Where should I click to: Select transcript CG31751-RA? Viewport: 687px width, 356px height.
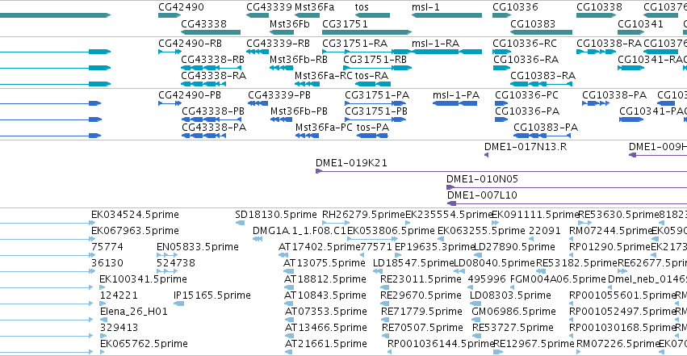click(x=367, y=52)
